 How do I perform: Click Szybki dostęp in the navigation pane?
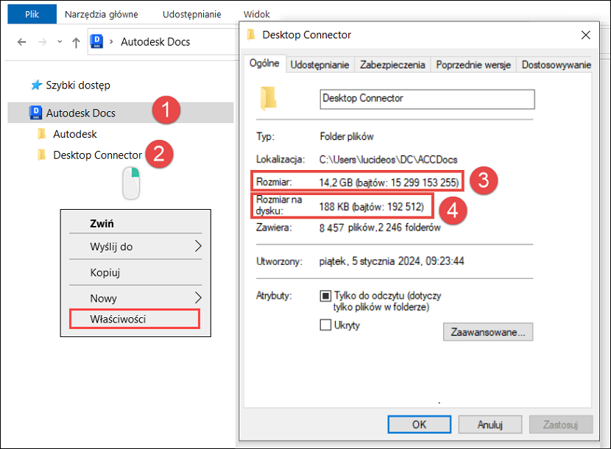pyautogui.click(x=78, y=85)
